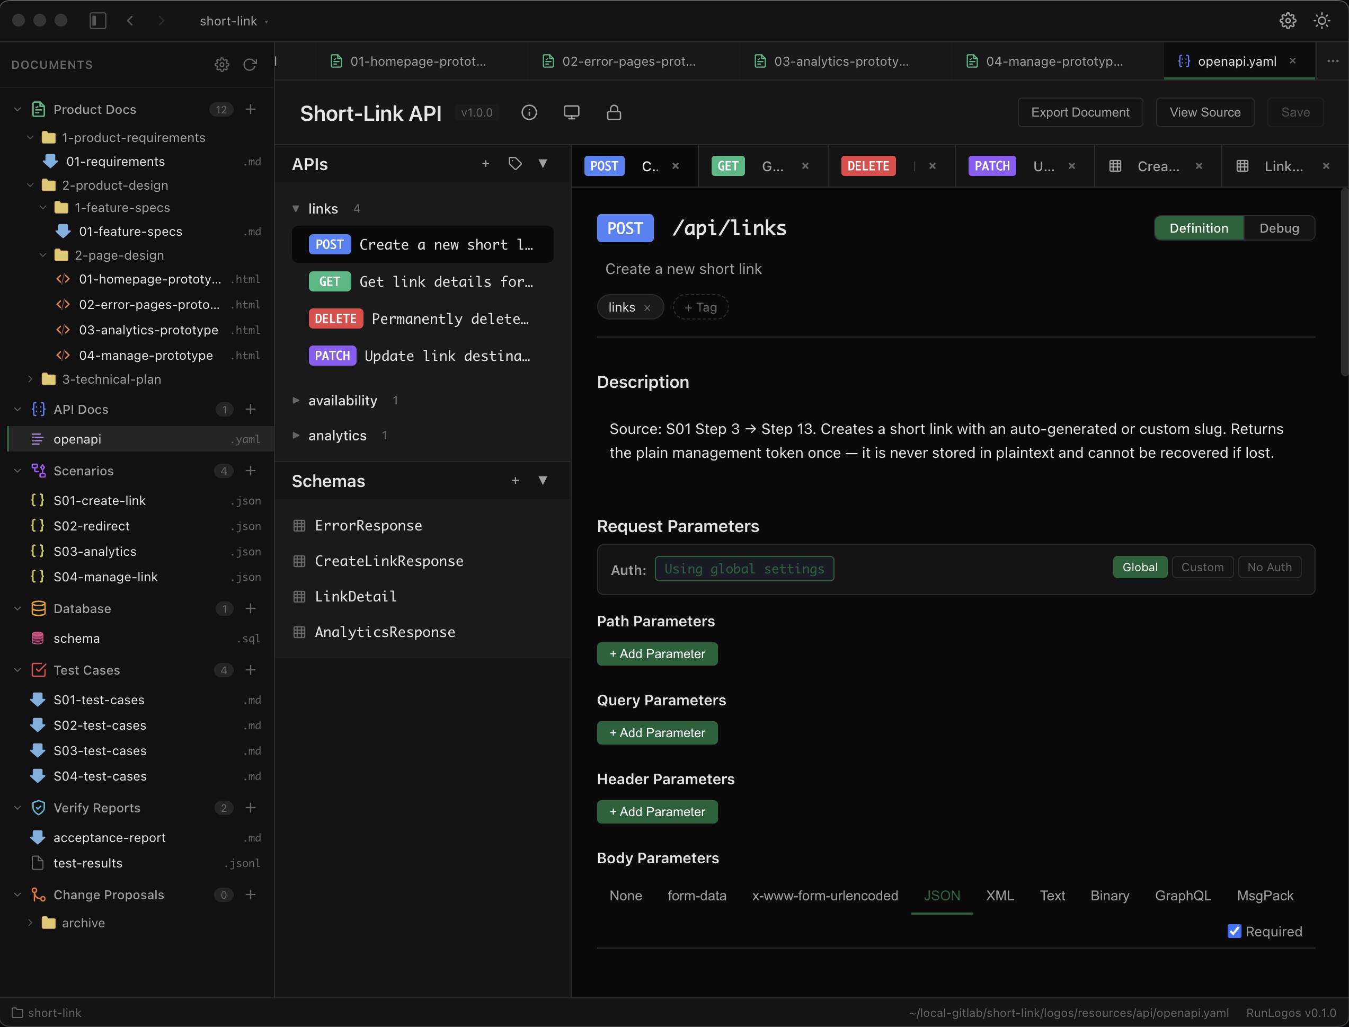The image size is (1349, 1027).
Task: Refresh the documents list
Action: 250,64
